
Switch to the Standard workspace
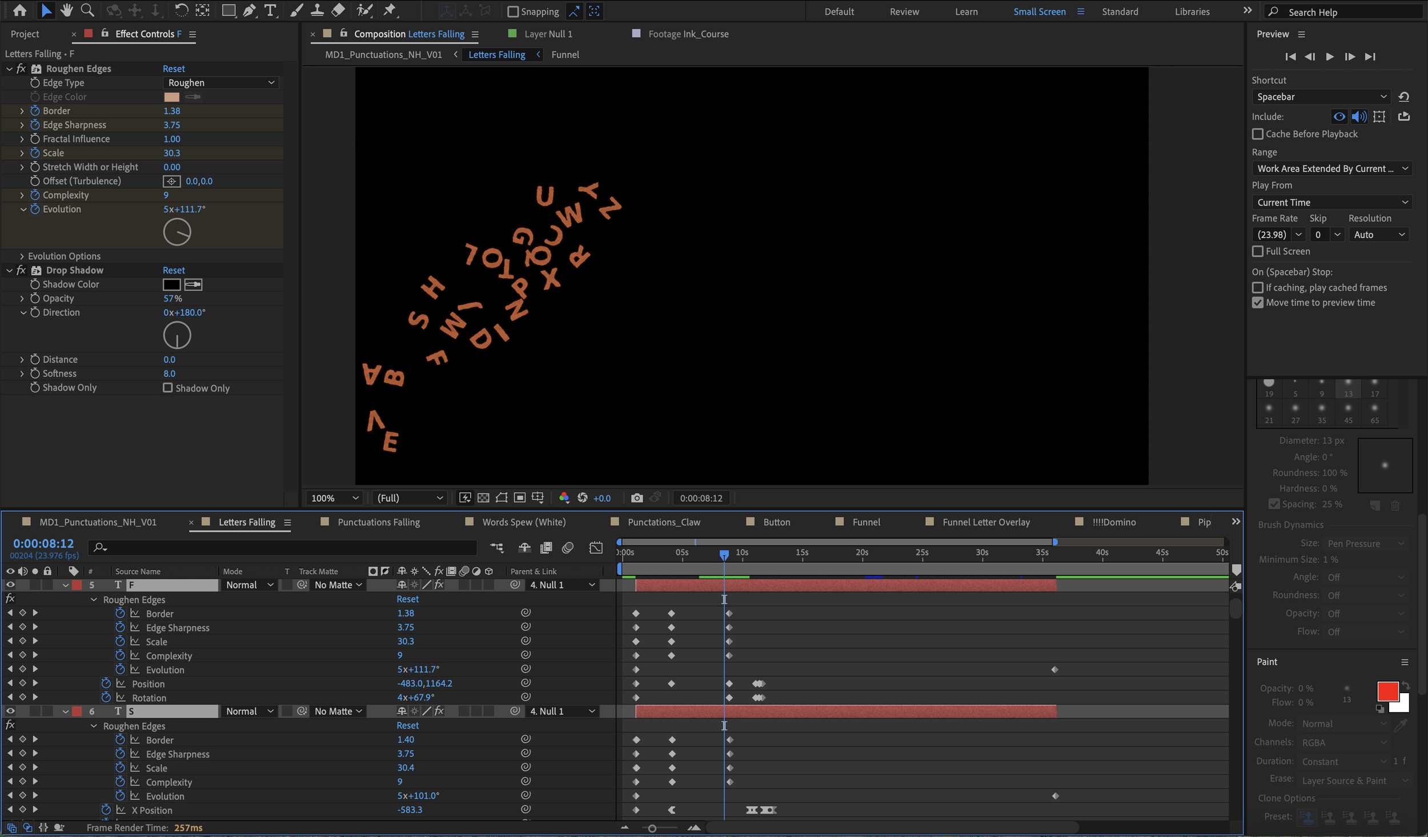(1120, 11)
